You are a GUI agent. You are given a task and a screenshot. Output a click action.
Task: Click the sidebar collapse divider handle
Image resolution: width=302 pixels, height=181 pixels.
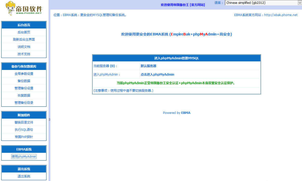(x=49, y=120)
